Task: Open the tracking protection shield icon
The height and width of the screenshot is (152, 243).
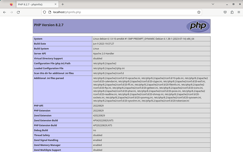Action: (x=44, y=12)
